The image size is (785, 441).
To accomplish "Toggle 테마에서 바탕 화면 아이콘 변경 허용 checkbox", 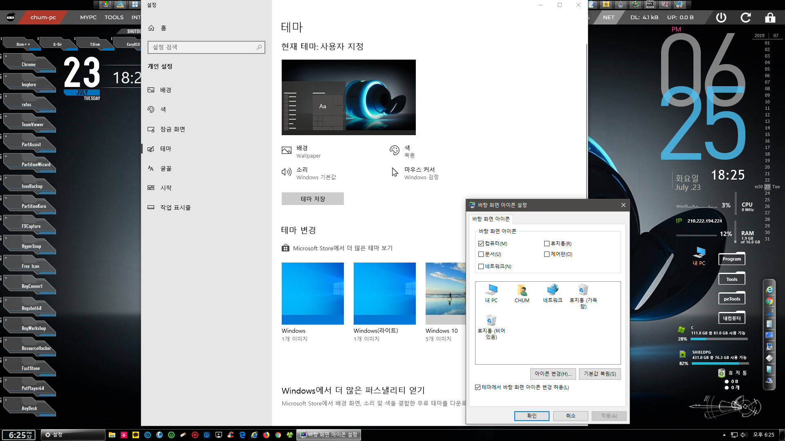I will tap(478, 388).
